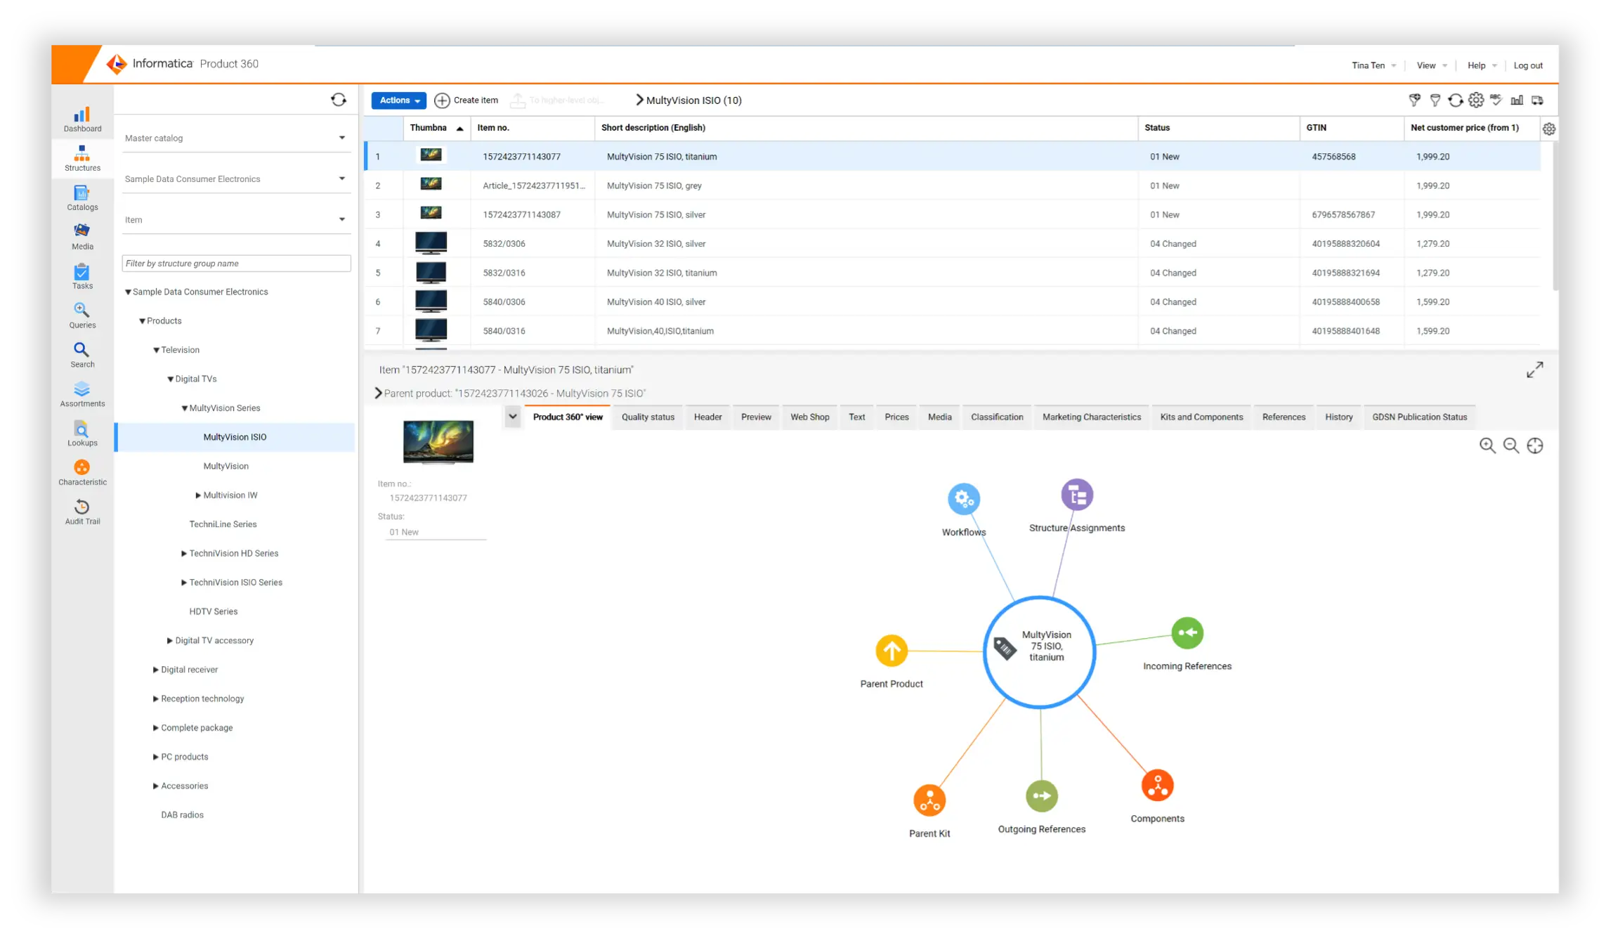Click the Log out link

1528,65
